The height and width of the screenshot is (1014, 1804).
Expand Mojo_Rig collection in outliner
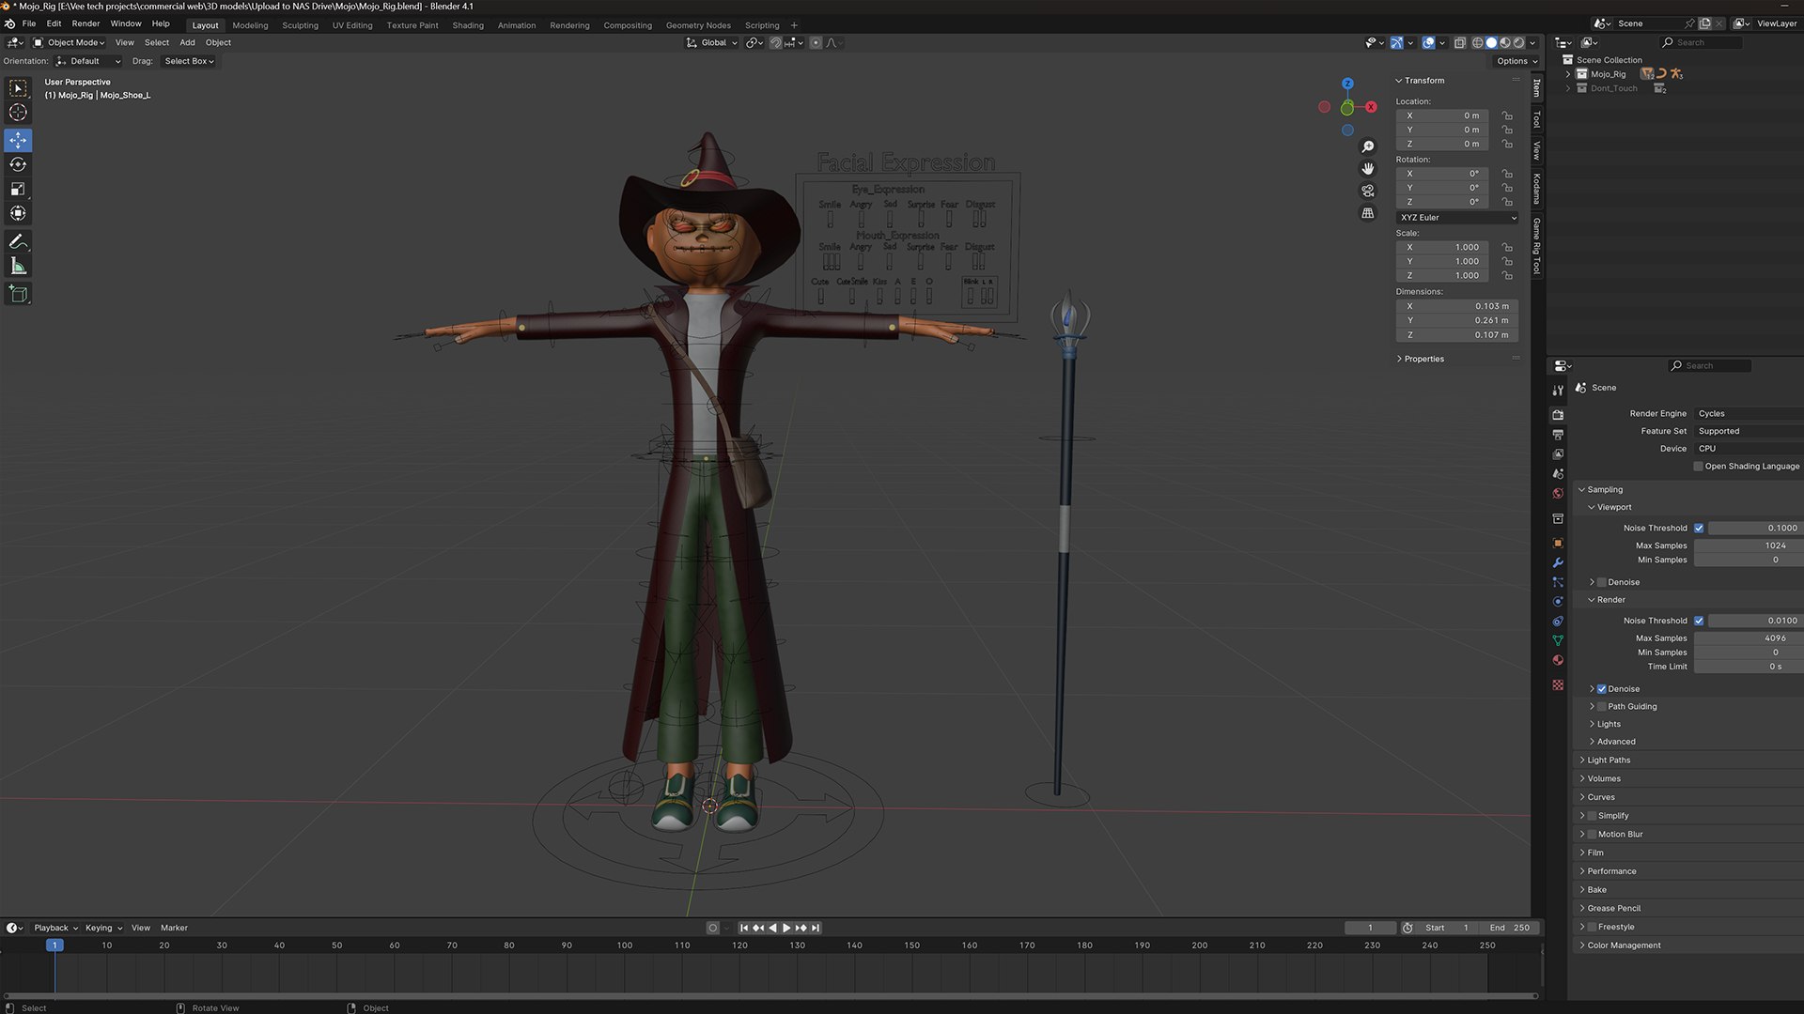point(1568,74)
